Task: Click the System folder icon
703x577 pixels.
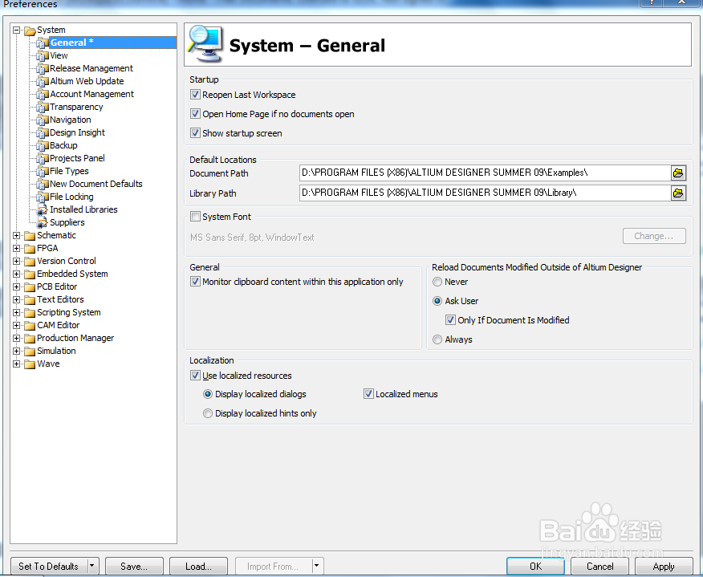Action: click(30, 30)
